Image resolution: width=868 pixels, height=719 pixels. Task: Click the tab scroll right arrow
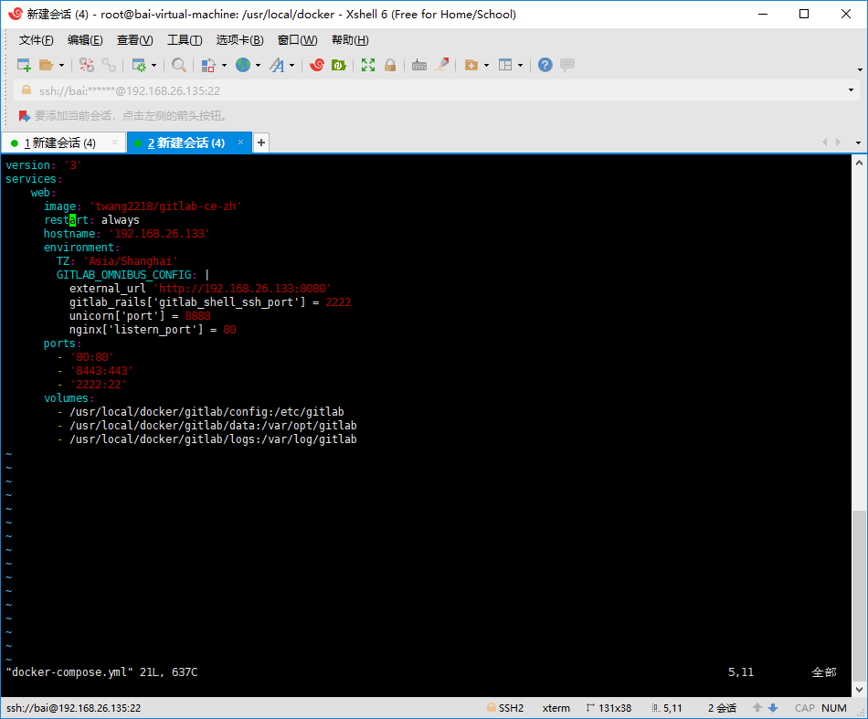838,143
